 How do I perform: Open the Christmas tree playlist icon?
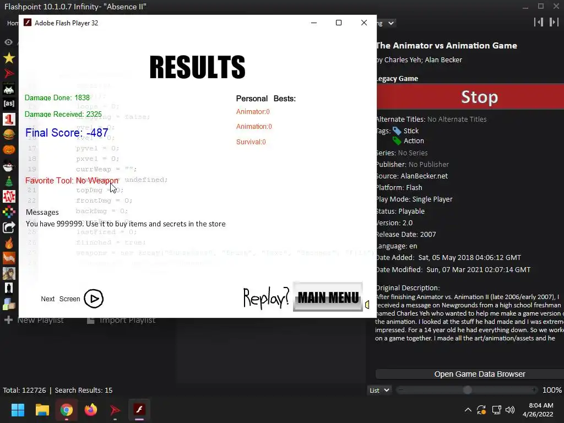click(x=9, y=181)
